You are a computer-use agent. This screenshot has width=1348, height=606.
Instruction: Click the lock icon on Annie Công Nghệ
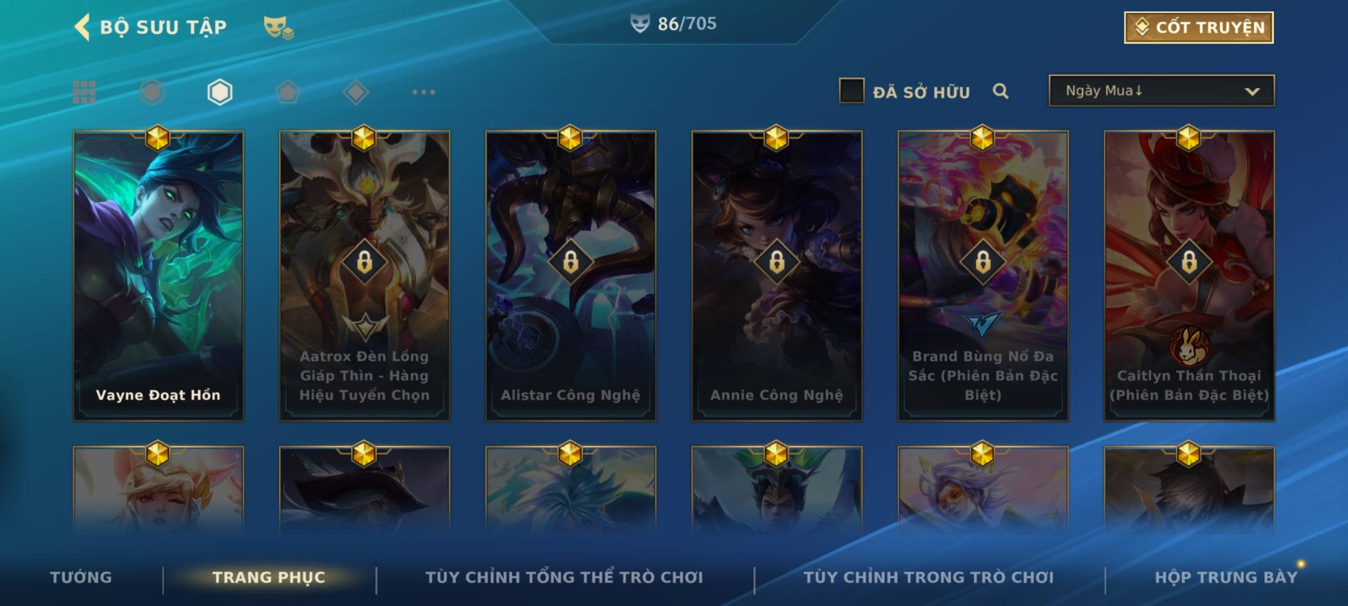(777, 261)
